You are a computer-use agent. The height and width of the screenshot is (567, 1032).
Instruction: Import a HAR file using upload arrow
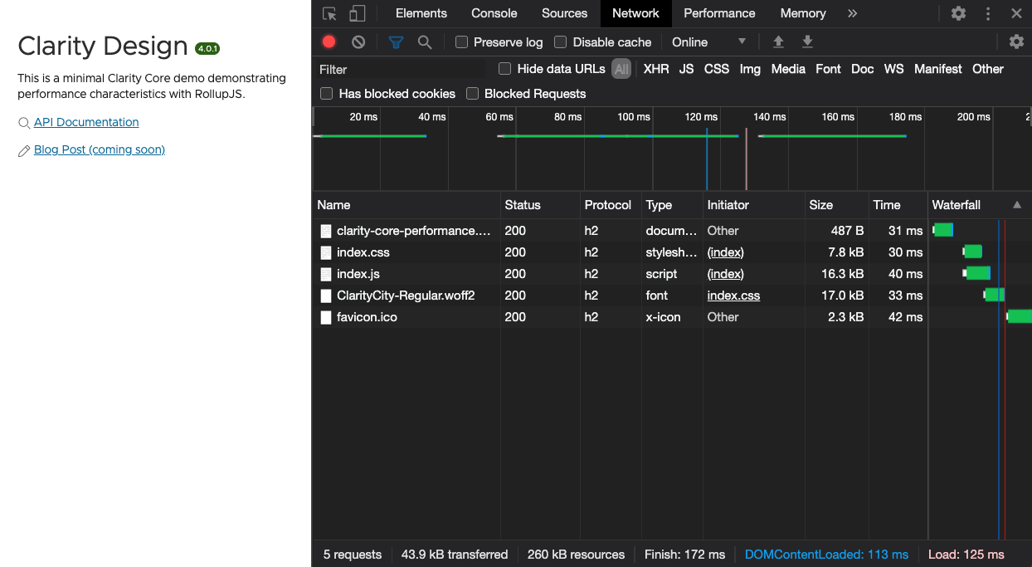click(x=778, y=42)
